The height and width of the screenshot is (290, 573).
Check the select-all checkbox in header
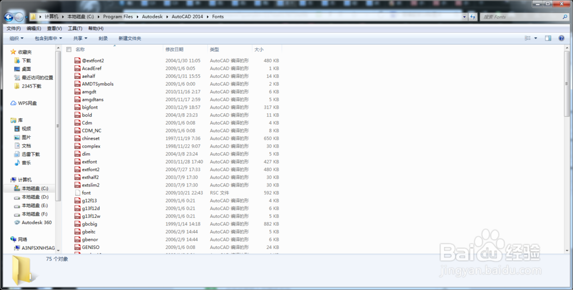point(69,49)
